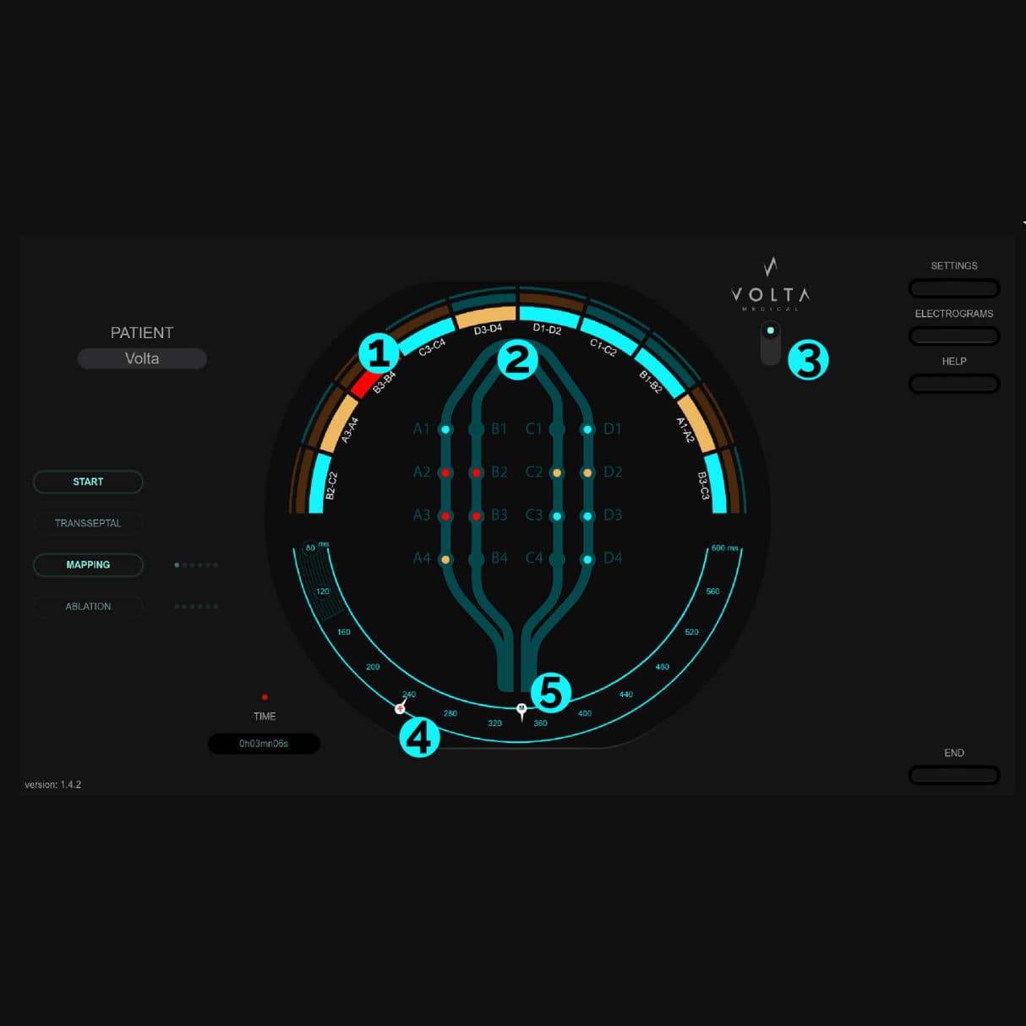Screen dimensions: 1026x1026
Task: Select the orange C2 electrode
Action: tap(556, 473)
